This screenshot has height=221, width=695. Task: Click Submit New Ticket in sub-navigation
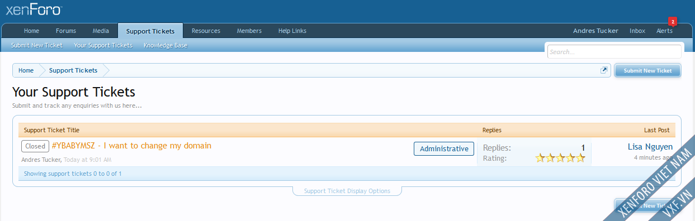37,45
